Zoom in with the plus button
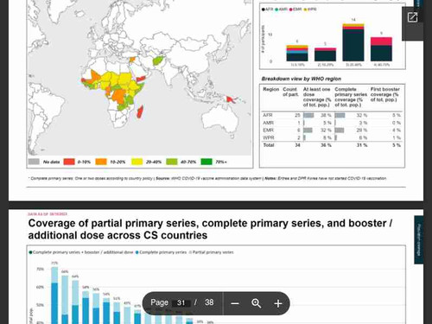Screen dimensions: 432x324 coord(278,303)
